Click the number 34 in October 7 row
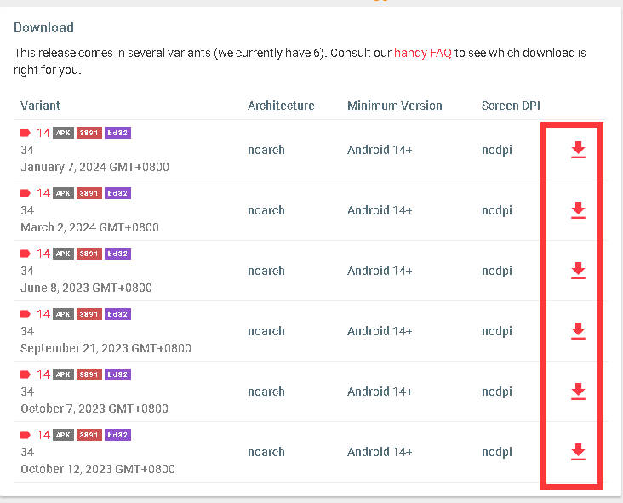623x503 pixels. (27, 392)
